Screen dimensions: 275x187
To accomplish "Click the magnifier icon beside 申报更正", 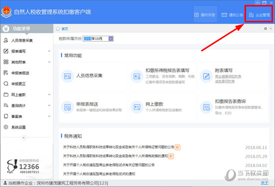I will click(x=6, y=84).
